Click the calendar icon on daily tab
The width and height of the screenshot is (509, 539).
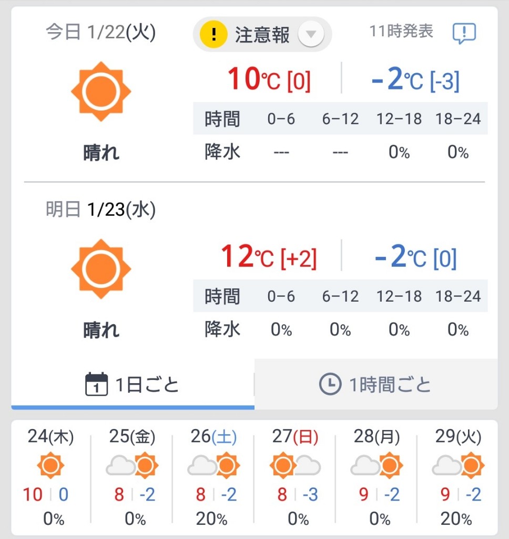tap(97, 384)
